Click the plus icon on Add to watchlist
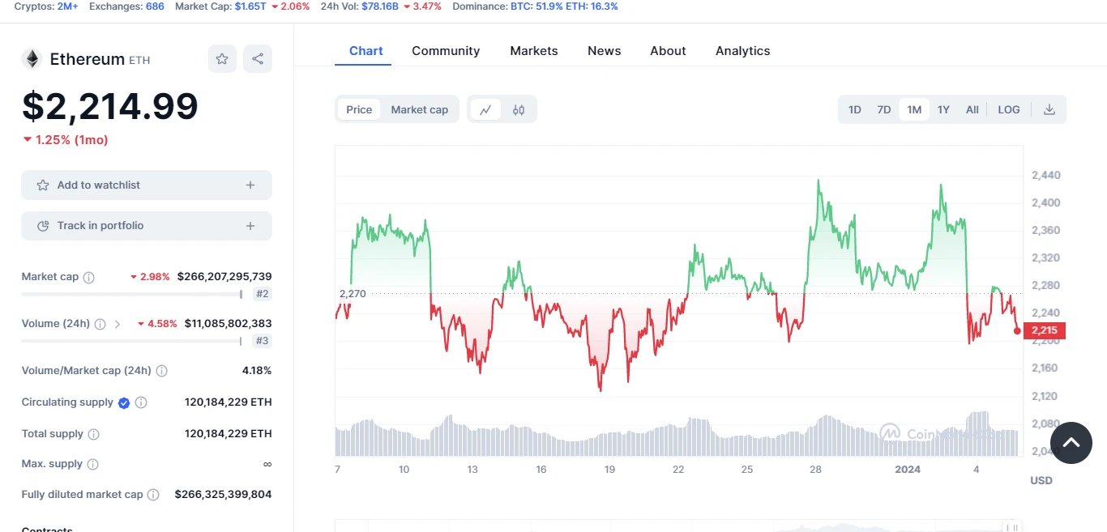 click(250, 185)
